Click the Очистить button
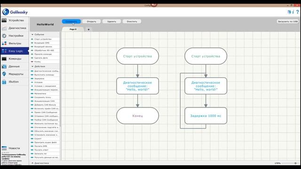 coord(132,22)
